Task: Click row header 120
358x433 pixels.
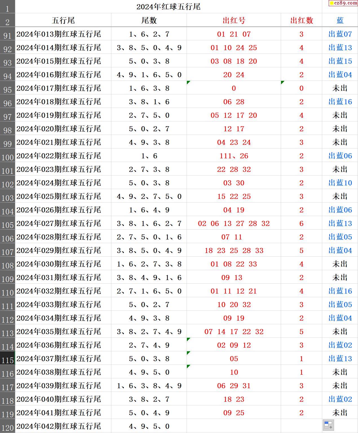Action: point(7,427)
